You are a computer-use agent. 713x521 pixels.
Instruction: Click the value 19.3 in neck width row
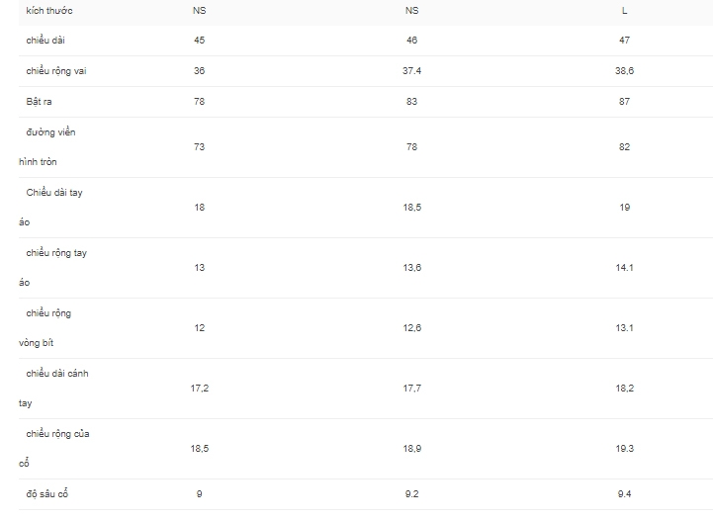(624, 449)
